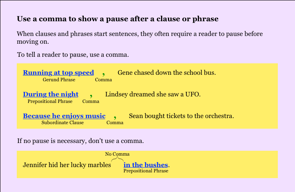This screenshot has height=192, width=295.
Task: Click the green comma after "Because he enjoys music"
Action: point(115,116)
